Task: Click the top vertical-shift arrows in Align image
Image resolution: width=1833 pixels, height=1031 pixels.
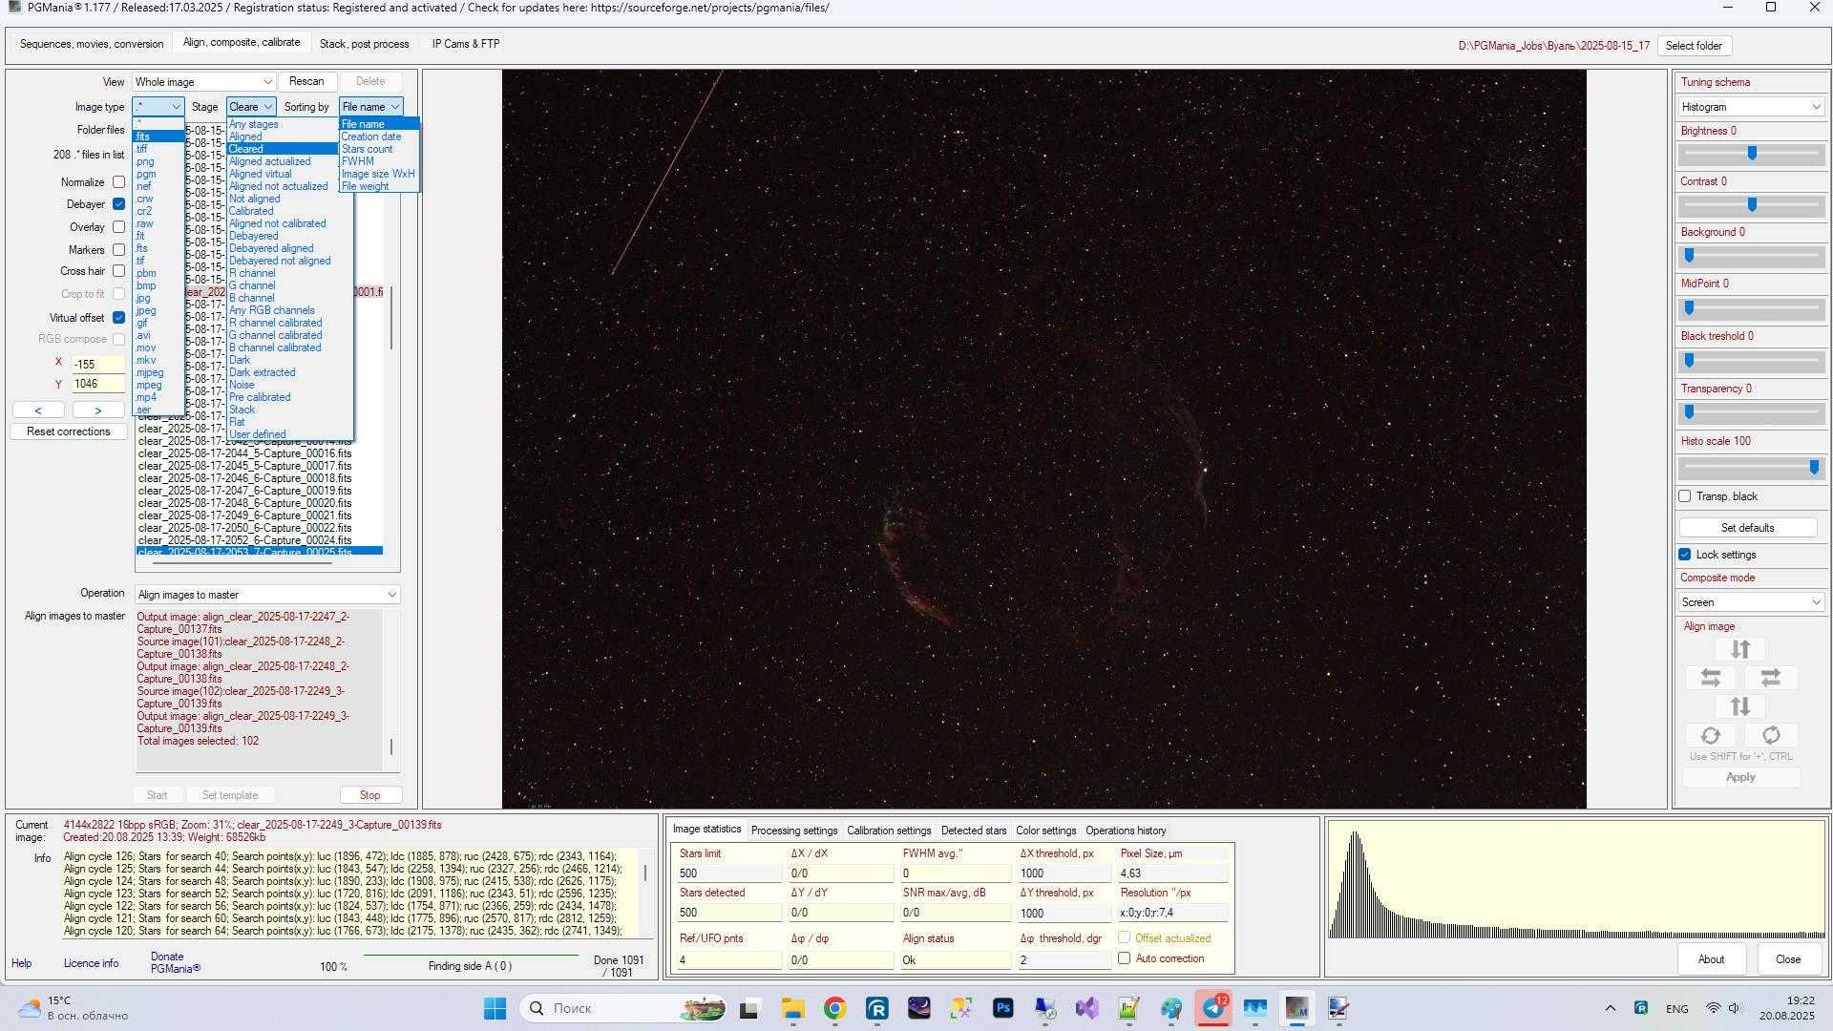Action: pyautogui.click(x=1739, y=649)
